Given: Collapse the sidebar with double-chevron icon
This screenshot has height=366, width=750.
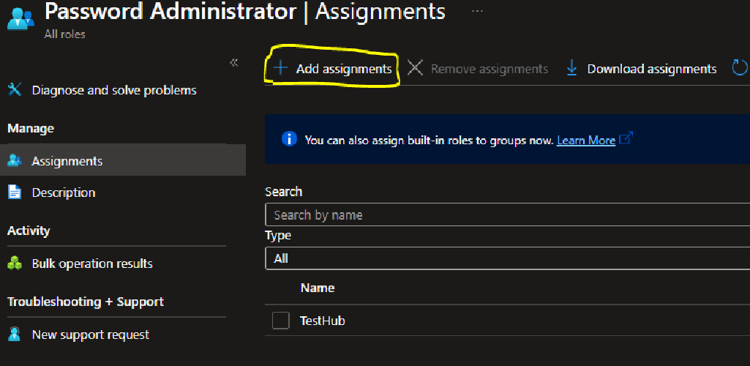Looking at the screenshot, I should tap(234, 63).
